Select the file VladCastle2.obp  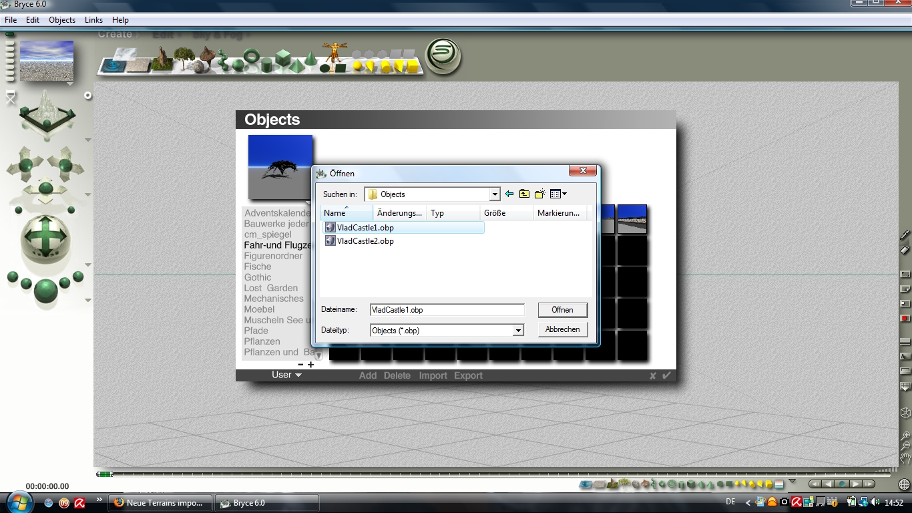click(359, 241)
